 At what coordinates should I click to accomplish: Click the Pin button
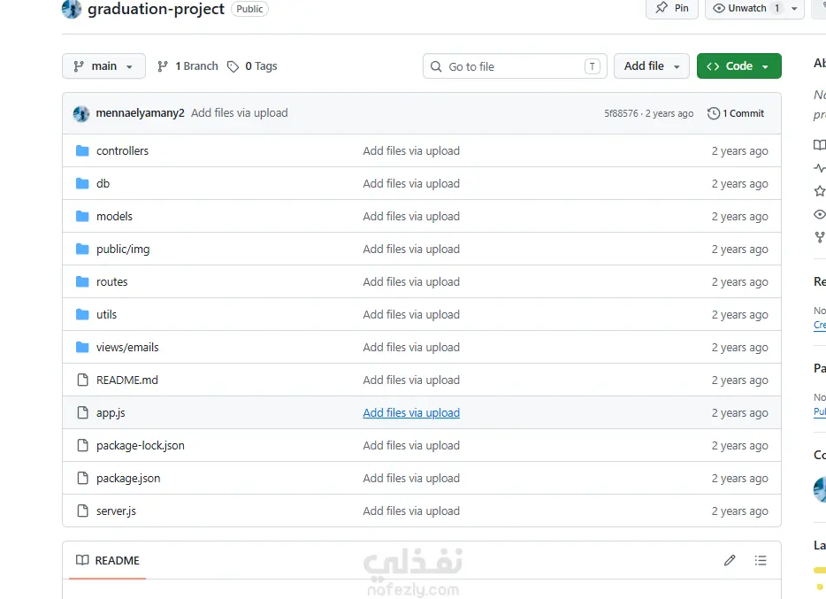[x=672, y=8]
